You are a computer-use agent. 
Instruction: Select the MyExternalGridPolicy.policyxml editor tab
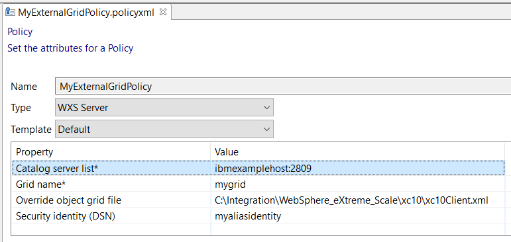click(86, 13)
